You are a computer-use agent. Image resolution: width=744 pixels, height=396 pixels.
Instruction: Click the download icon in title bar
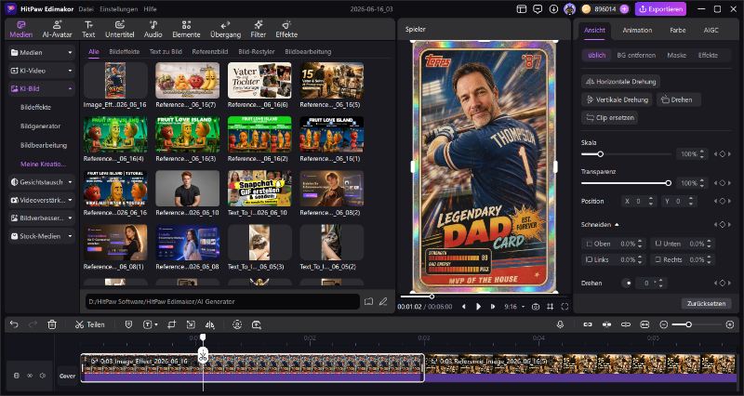click(553, 8)
